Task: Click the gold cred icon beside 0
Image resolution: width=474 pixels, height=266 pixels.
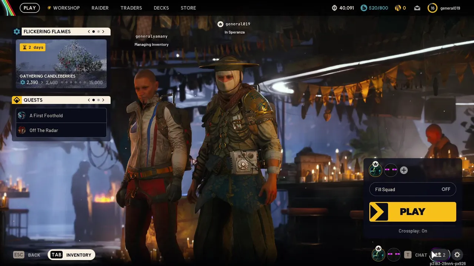Action: 398,8
